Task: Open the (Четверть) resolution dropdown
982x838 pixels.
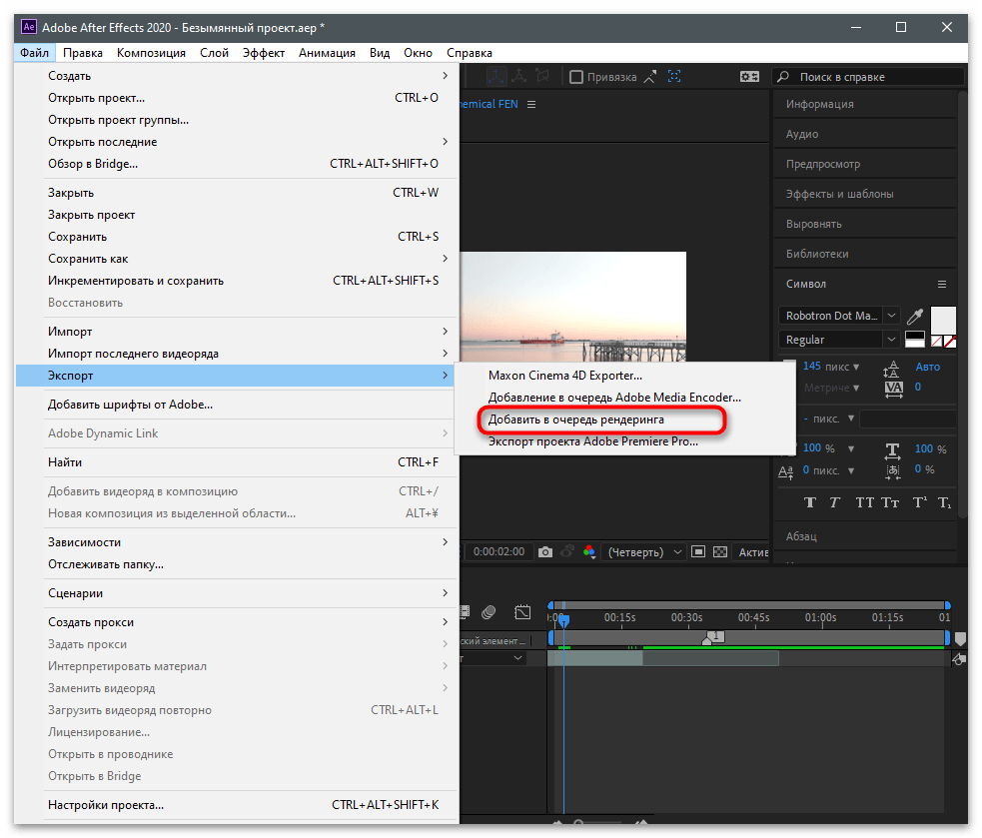Action: [643, 551]
